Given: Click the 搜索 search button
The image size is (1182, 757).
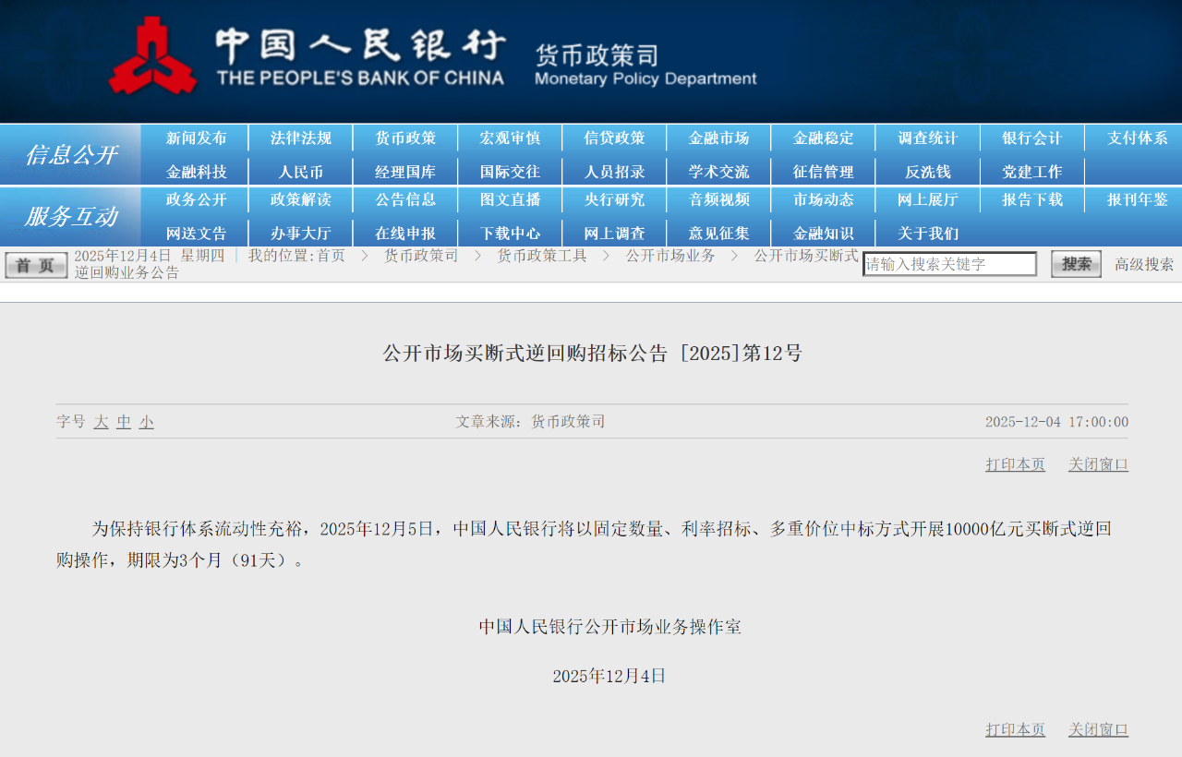Looking at the screenshot, I should pyautogui.click(x=1075, y=263).
